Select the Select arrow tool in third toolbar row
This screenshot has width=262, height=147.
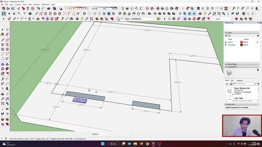4,19
